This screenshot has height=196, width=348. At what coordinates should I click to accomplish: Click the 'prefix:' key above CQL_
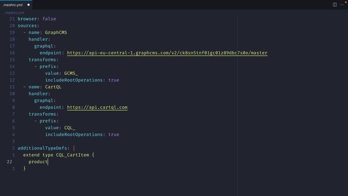coord(49,121)
